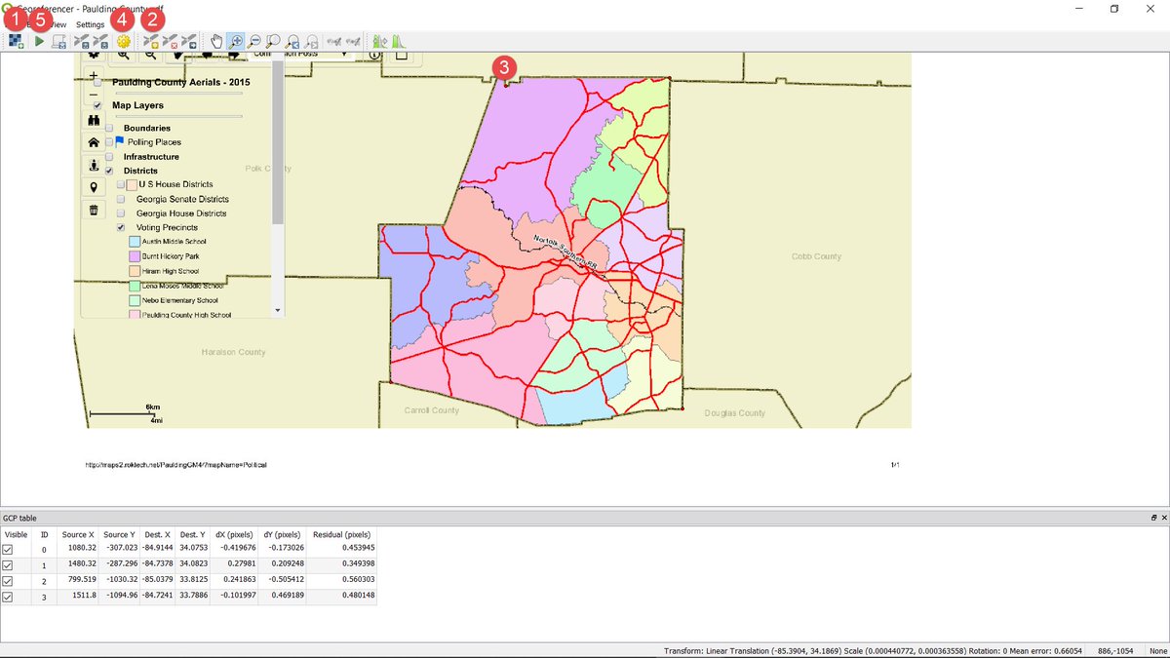1170x658 pixels.
Task: Select the Add Point tool
Action: 151,41
